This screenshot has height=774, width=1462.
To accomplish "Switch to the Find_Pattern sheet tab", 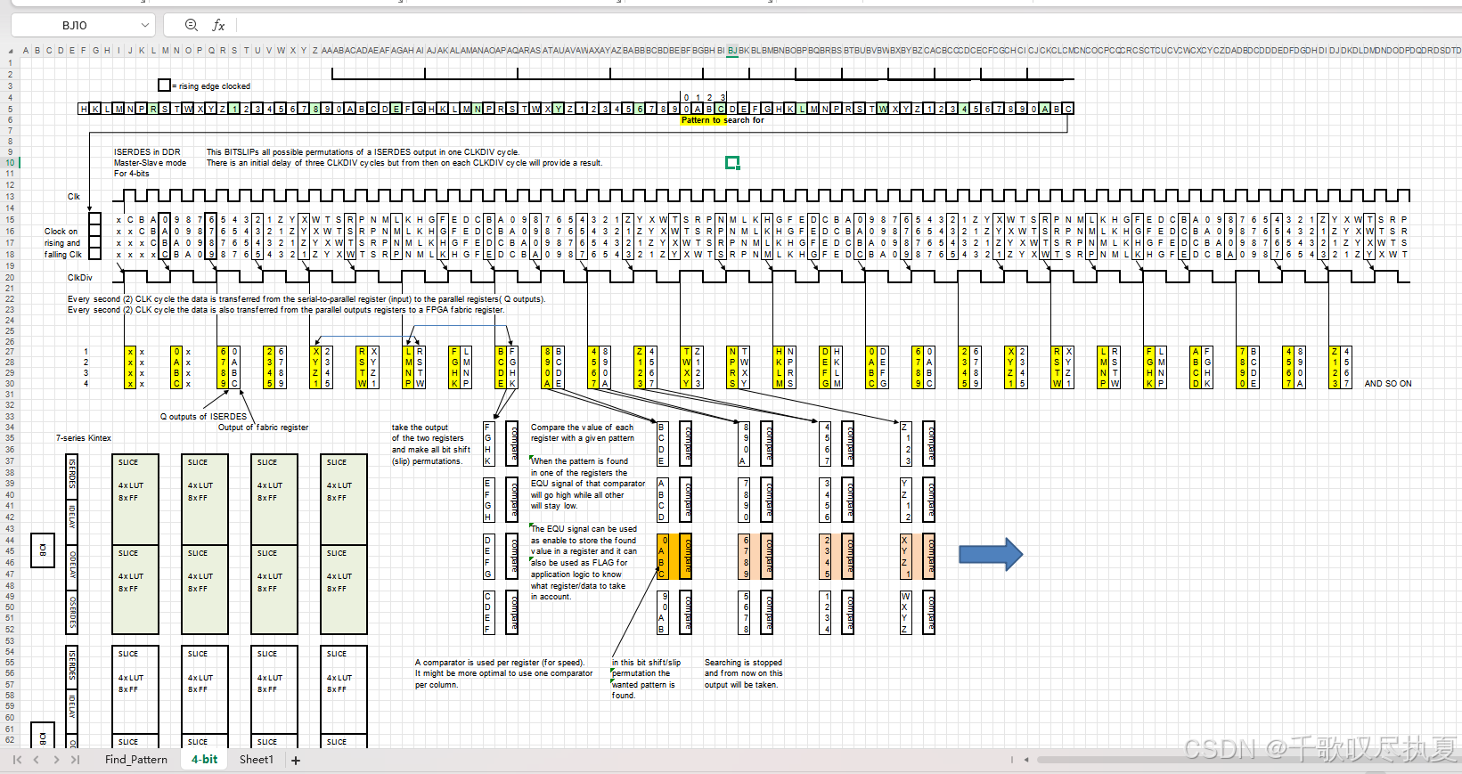I will click(136, 760).
